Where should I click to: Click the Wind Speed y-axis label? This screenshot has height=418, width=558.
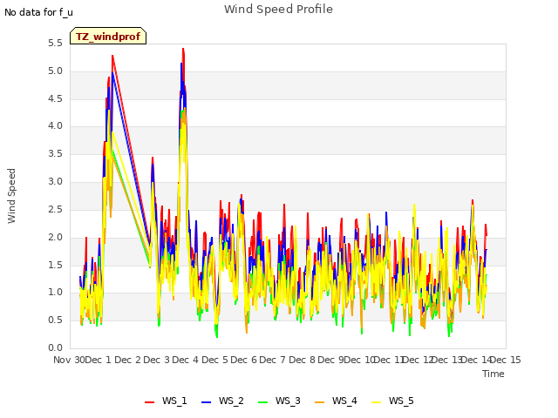11,196
